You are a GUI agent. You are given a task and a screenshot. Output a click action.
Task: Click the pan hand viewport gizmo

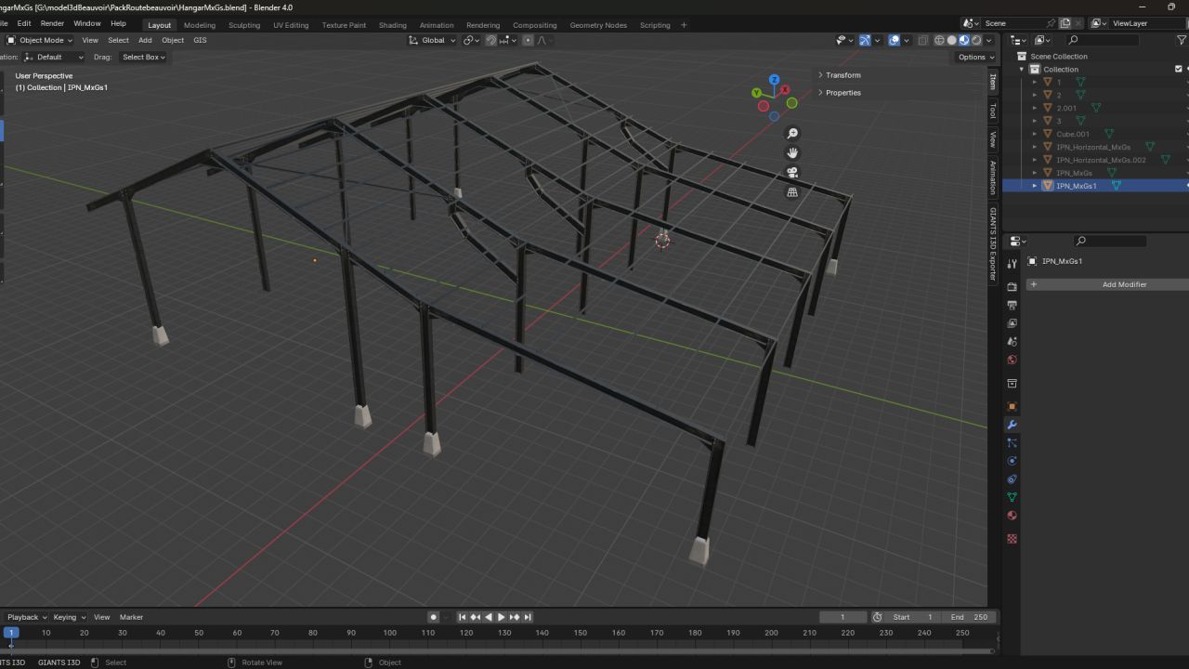[x=792, y=153]
